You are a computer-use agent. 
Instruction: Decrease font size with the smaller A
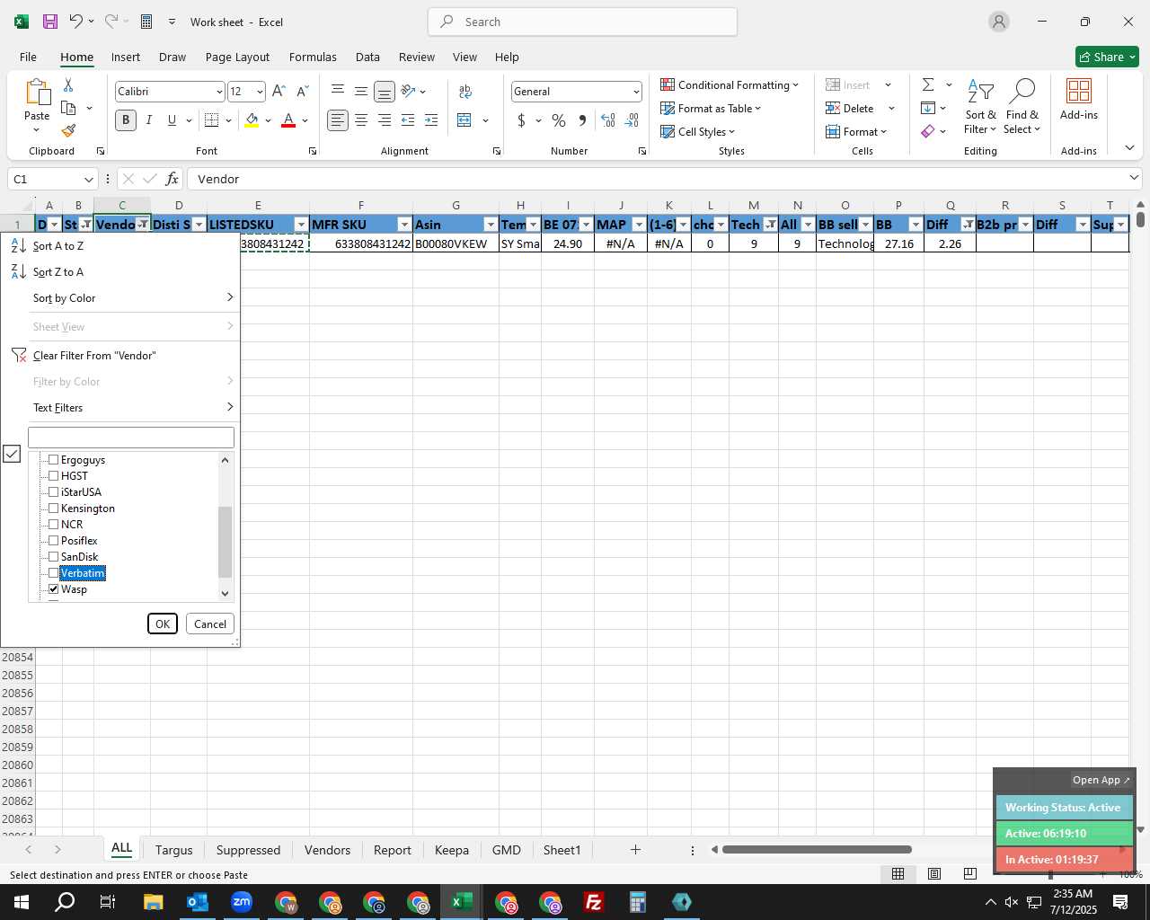(x=302, y=92)
